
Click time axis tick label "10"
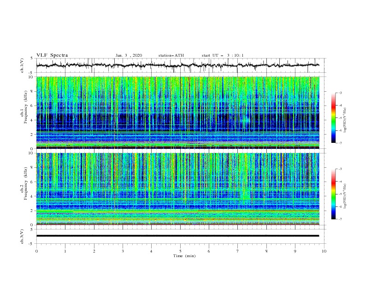(x=324, y=251)
